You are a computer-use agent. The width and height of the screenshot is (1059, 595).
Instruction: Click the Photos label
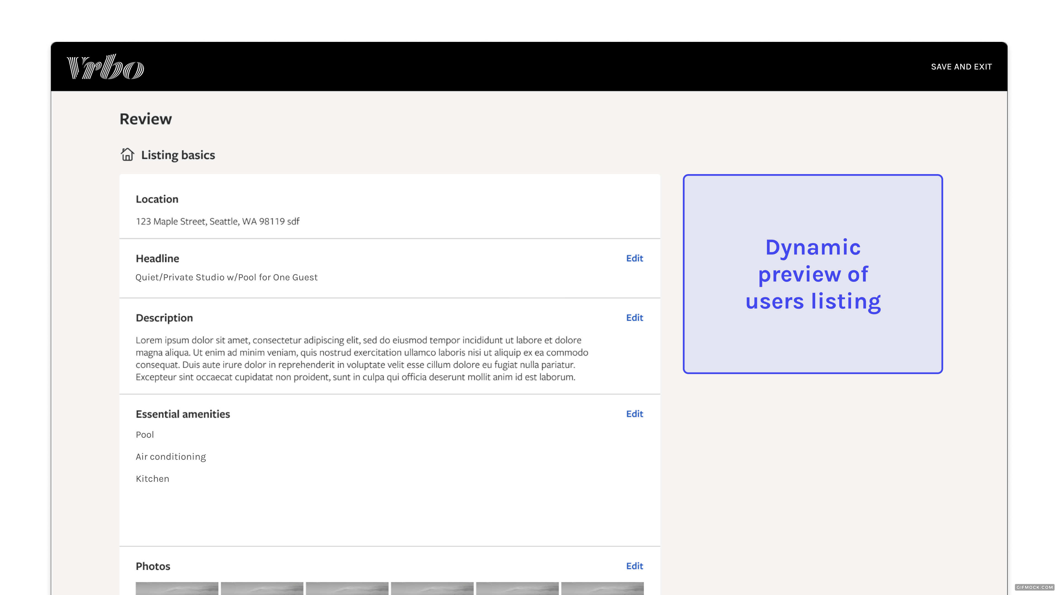point(153,566)
